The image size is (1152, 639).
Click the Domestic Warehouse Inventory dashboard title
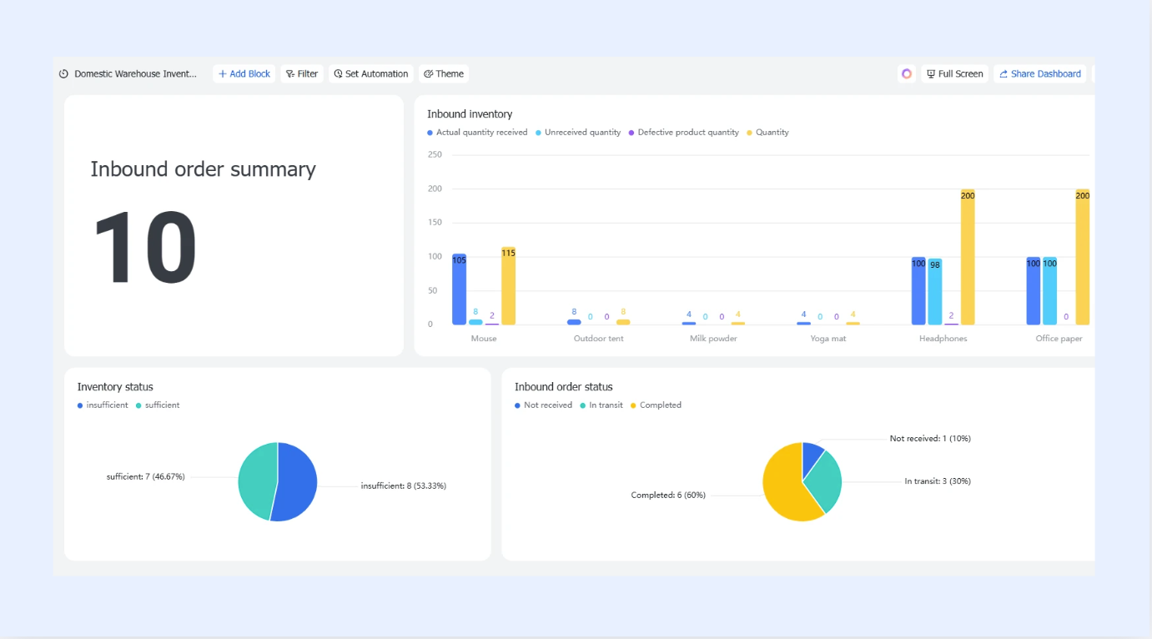tap(135, 74)
